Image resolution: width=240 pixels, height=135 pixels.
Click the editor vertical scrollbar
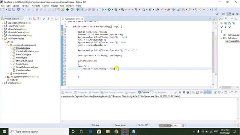point(213,52)
